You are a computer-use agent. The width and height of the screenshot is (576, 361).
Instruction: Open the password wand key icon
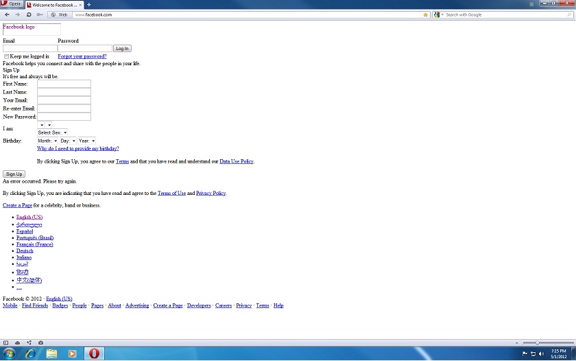point(40,14)
